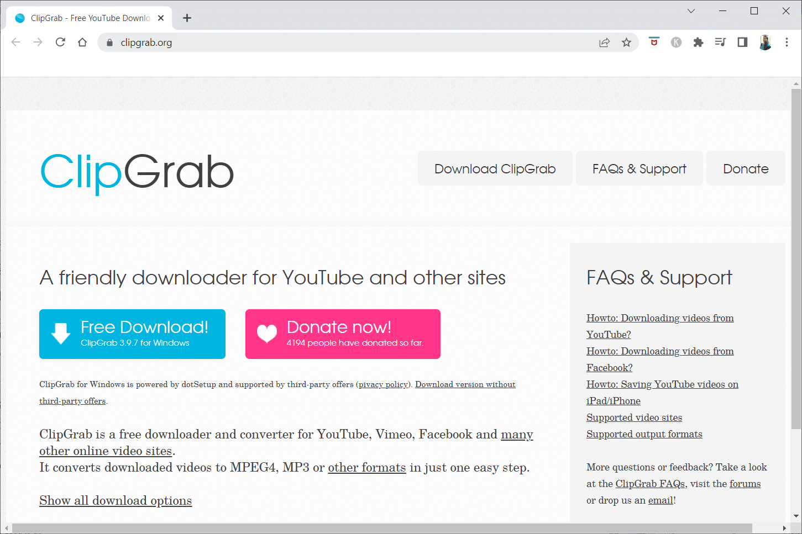Open the email contact link

(x=661, y=500)
